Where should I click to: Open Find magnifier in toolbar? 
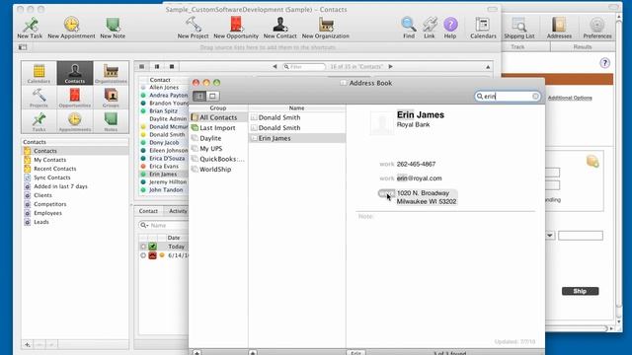pos(408,25)
